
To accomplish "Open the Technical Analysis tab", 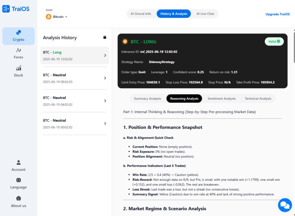I will coord(258,98).
